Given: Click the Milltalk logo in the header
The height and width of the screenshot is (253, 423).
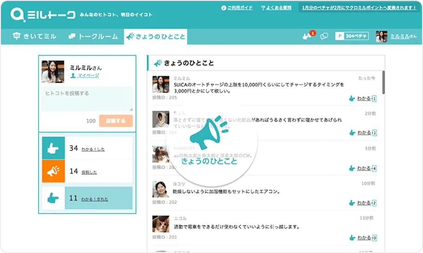Looking at the screenshot, I should [43, 15].
